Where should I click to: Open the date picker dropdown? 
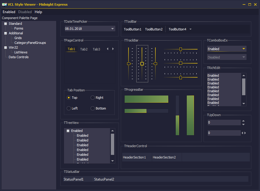tap(112, 29)
